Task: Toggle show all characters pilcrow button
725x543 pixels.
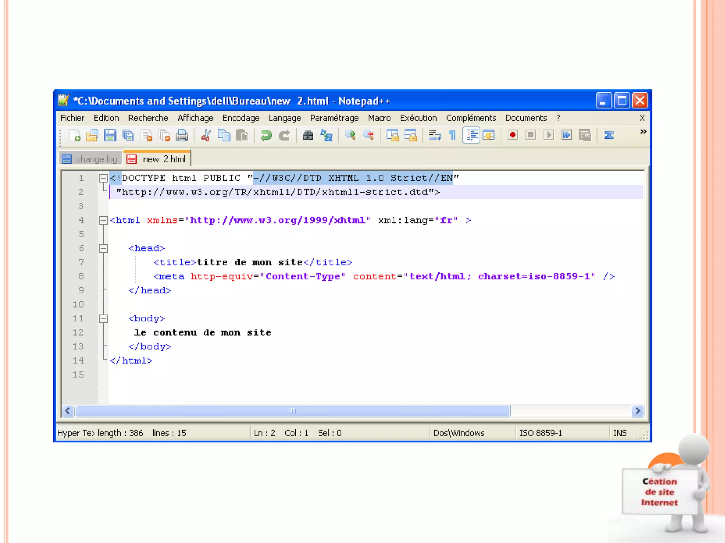Action: [x=452, y=135]
